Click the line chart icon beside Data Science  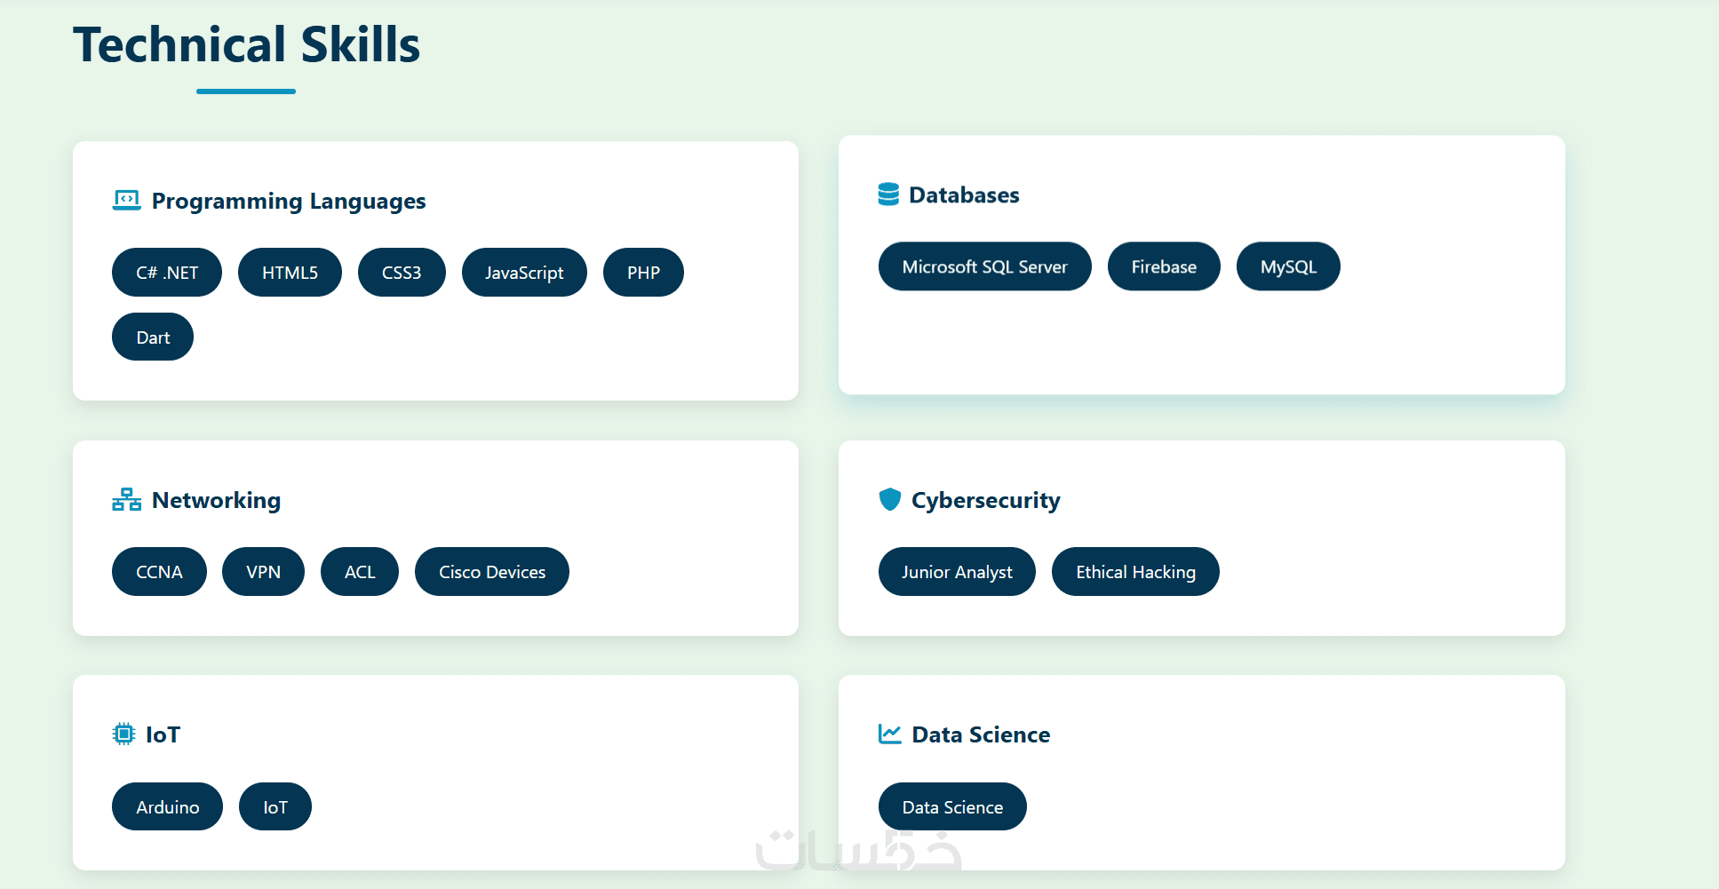pos(889,734)
